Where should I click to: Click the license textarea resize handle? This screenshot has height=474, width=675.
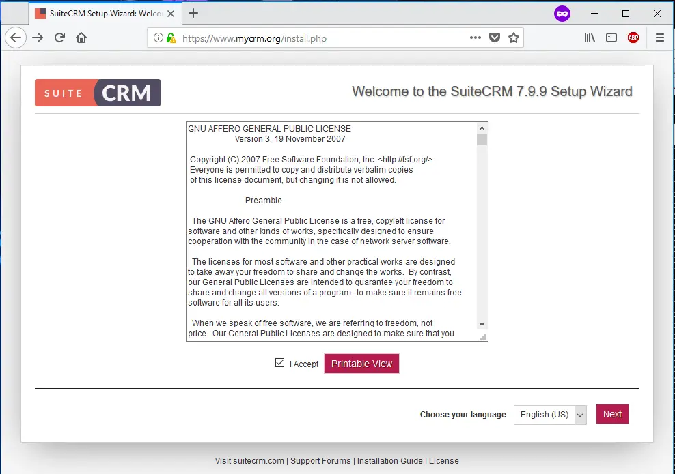(x=484, y=338)
